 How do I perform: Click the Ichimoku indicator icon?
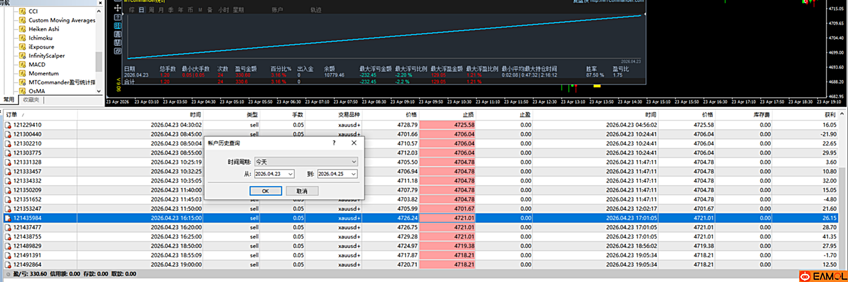[22, 38]
